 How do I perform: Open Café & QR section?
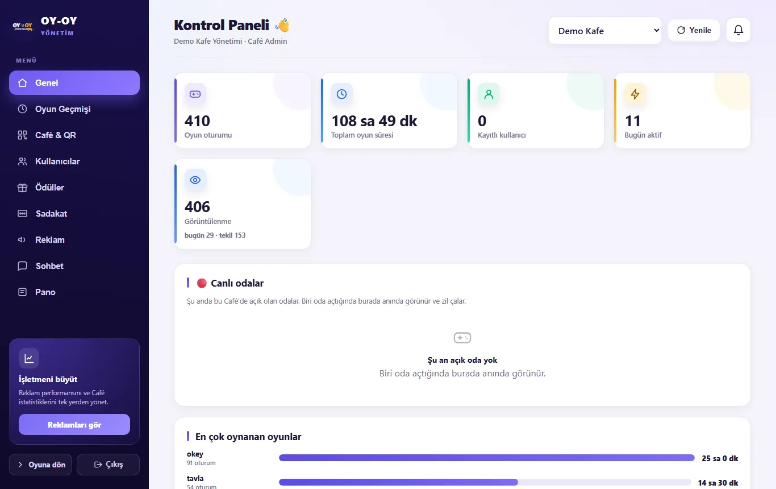coord(74,135)
